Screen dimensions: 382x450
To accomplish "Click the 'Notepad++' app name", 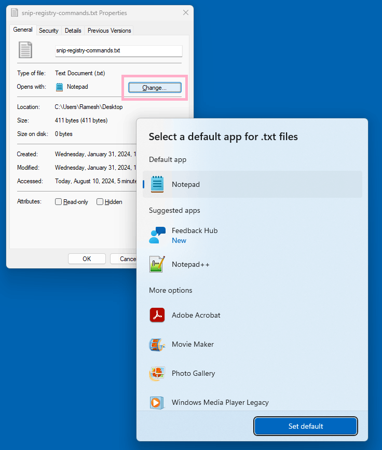I will 190,264.
